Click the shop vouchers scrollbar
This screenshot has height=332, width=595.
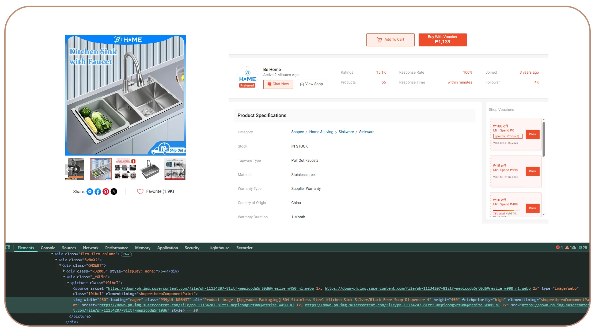coord(544,139)
